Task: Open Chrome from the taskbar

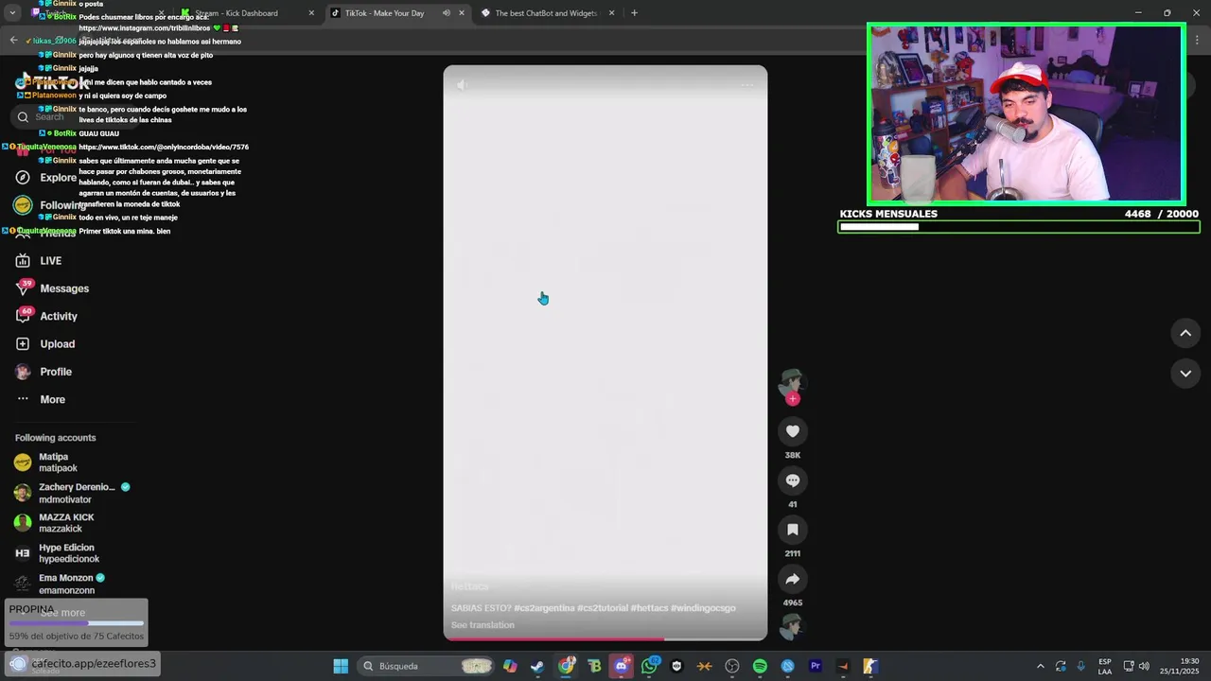Action: (566, 666)
